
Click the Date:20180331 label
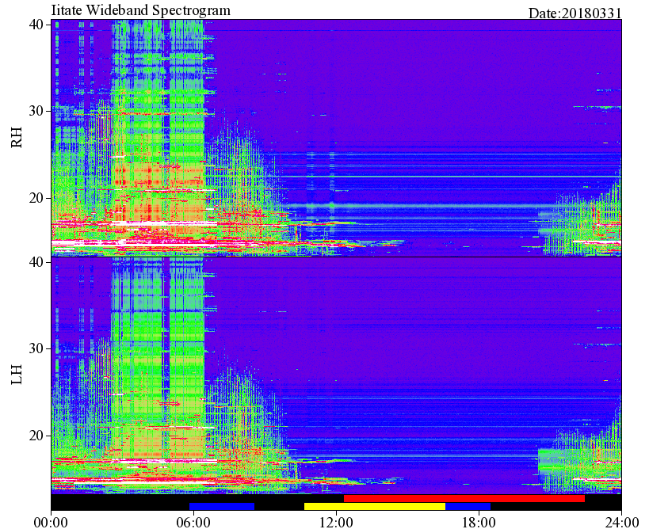pos(575,13)
